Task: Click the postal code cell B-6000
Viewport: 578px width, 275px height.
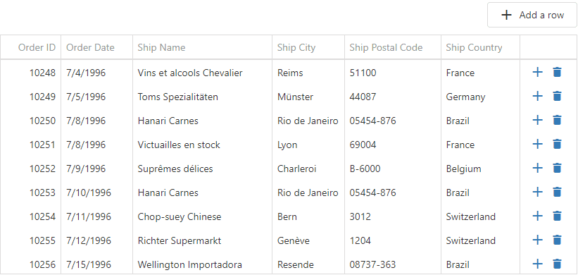Action: (x=393, y=169)
